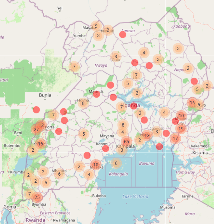
Task: Open the 10 cluster at southern Masaka
Action: pyautogui.click(x=96, y=165)
